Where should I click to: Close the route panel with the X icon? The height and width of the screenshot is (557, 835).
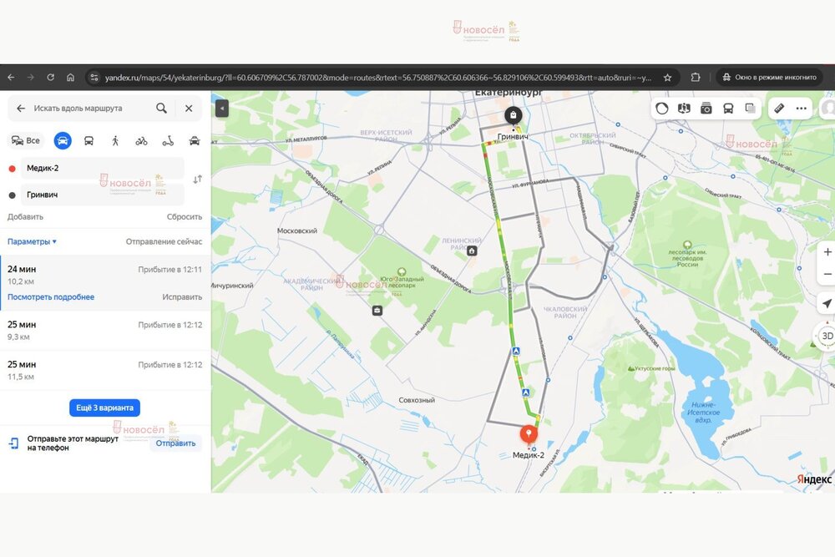[x=189, y=108]
